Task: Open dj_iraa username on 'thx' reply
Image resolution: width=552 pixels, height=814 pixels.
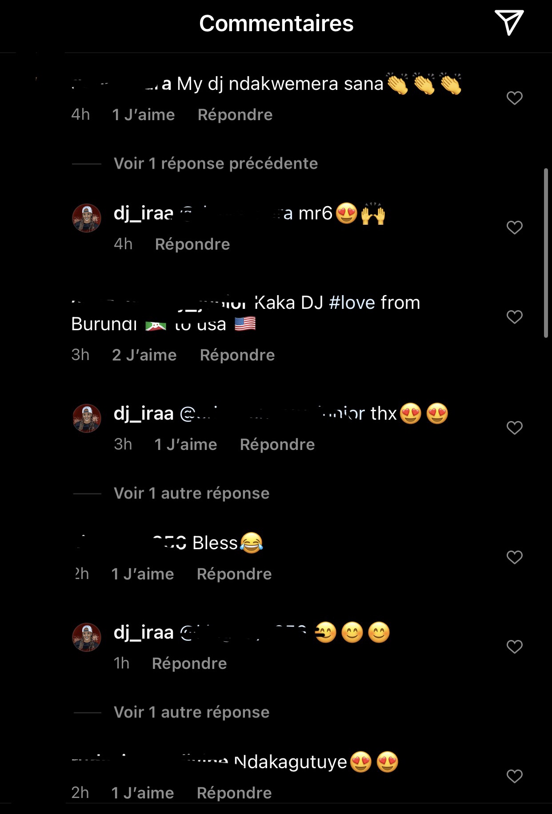Action: (x=144, y=414)
